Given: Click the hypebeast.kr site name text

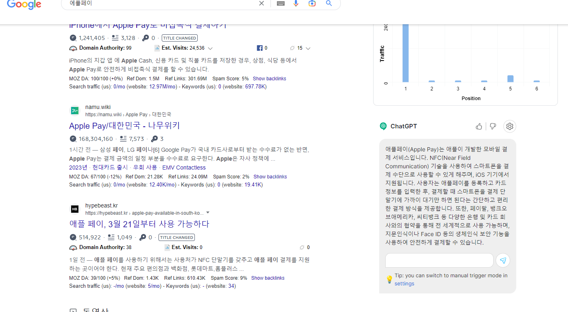Looking at the screenshot, I should coord(101,205).
